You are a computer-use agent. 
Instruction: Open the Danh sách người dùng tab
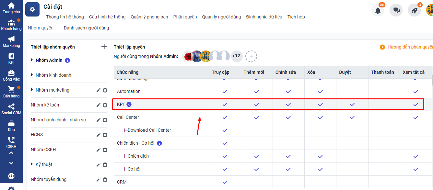[86, 28]
